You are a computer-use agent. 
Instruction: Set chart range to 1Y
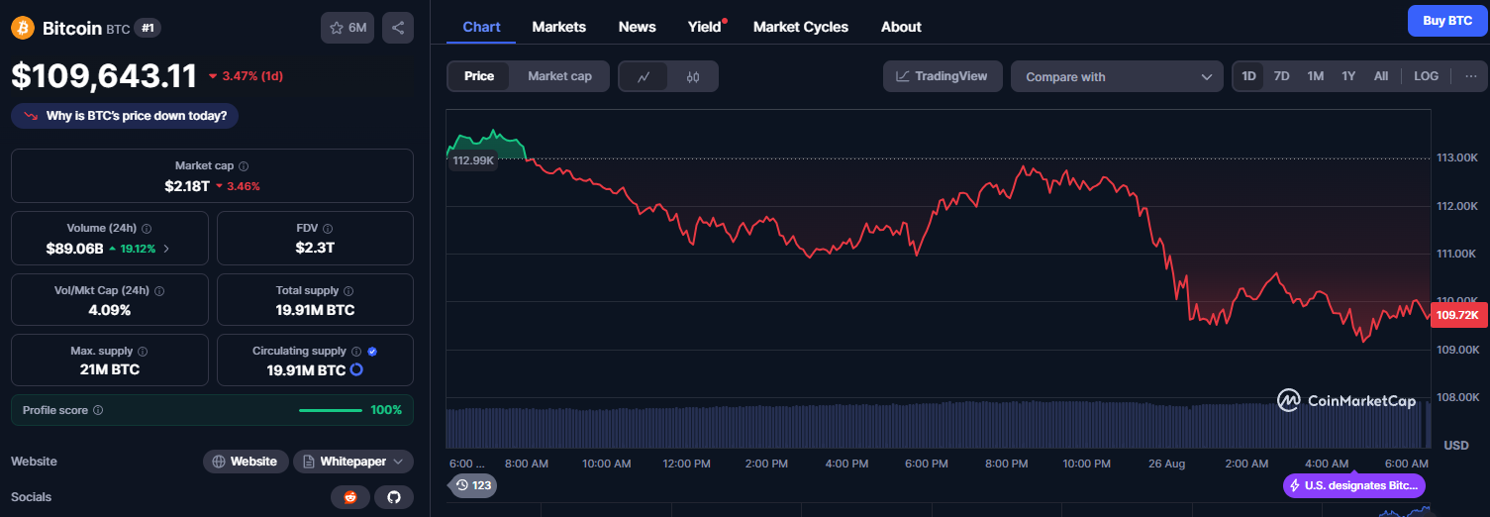(1348, 76)
